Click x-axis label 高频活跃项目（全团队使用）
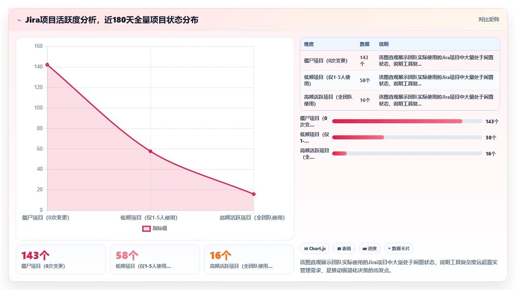Viewport: 516px width, 290px height. (x=252, y=217)
